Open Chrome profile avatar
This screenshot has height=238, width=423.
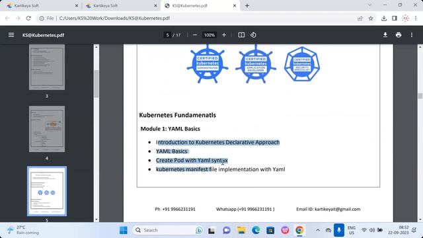[405, 19]
